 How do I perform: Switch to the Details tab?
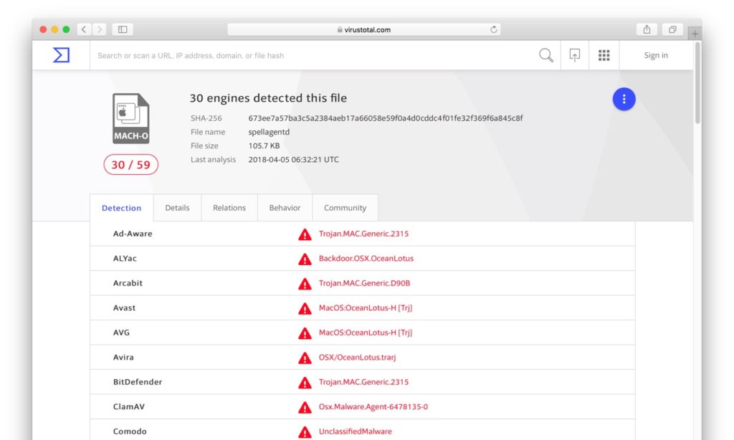176,207
